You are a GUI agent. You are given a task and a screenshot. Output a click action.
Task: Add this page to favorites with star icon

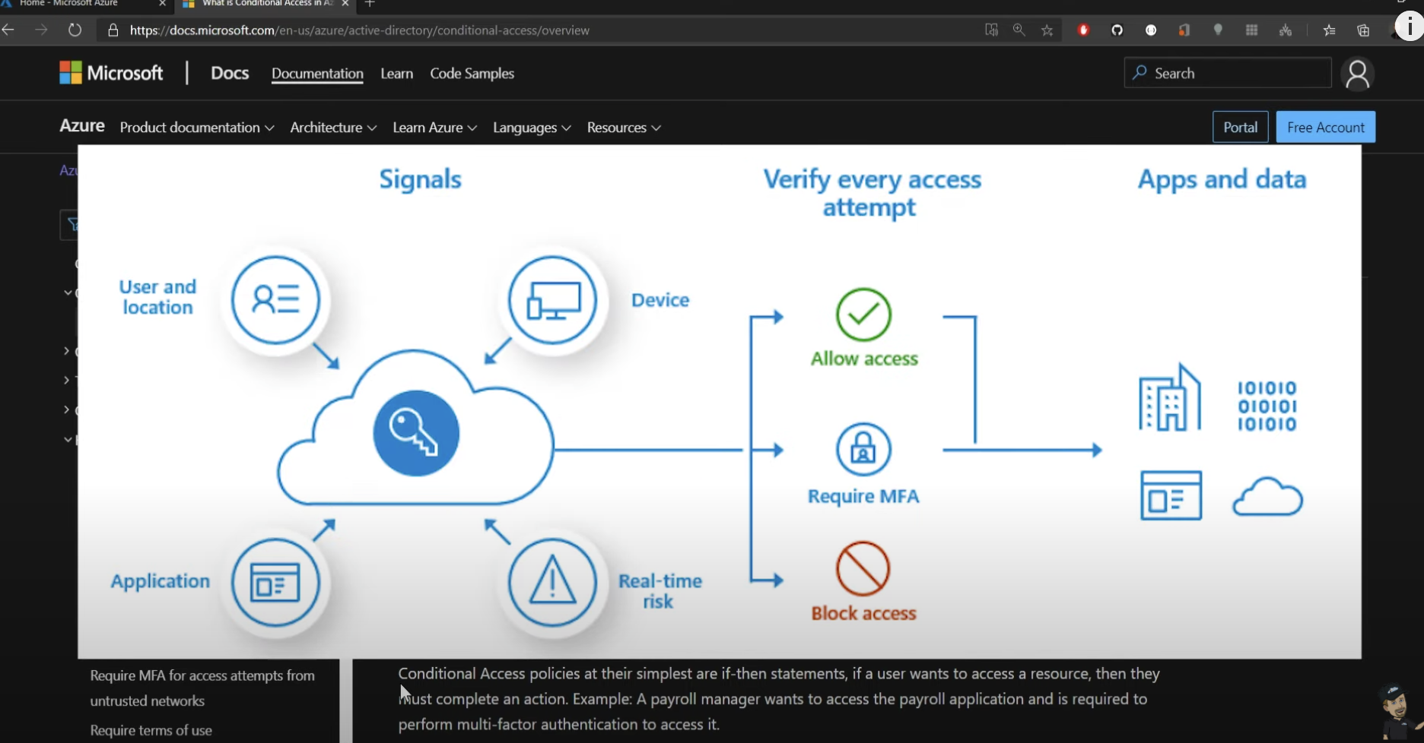coord(1047,30)
